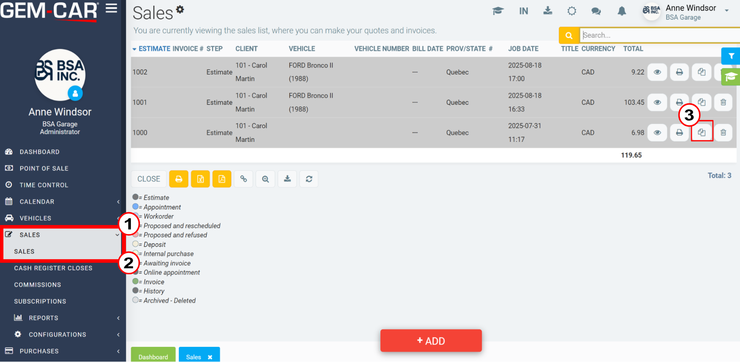Sort by the TOTAL column header
Screen dimensions: 740x362
click(633, 49)
